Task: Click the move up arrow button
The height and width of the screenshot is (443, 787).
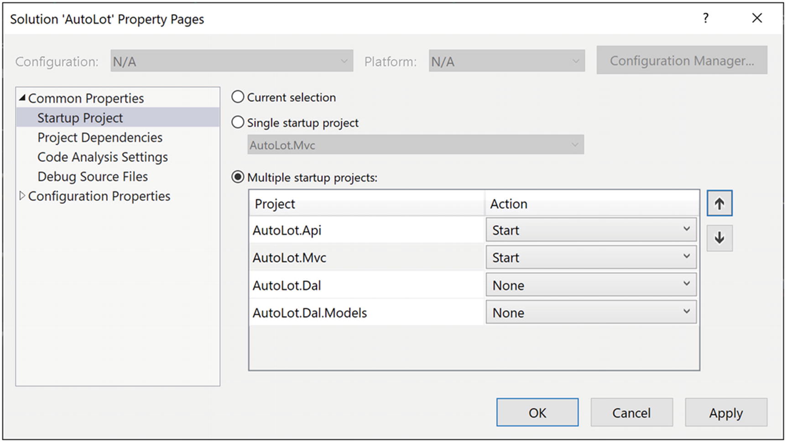Action: coord(719,203)
